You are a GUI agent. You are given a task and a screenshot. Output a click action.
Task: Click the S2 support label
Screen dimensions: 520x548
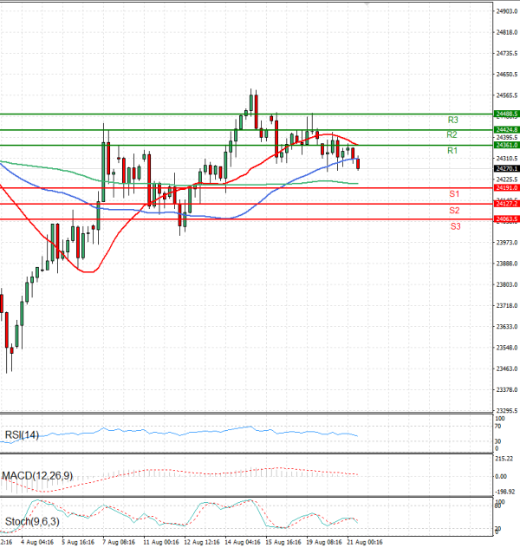click(454, 211)
